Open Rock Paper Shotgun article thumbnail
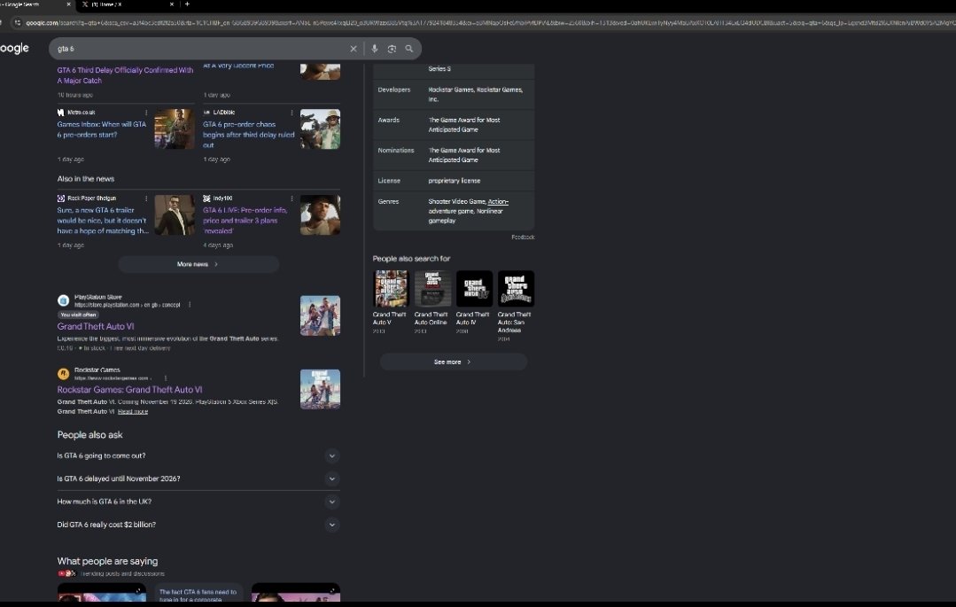 click(175, 215)
